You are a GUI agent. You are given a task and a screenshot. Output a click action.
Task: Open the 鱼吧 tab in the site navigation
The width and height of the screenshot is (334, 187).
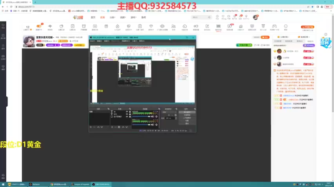(x=144, y=17)
